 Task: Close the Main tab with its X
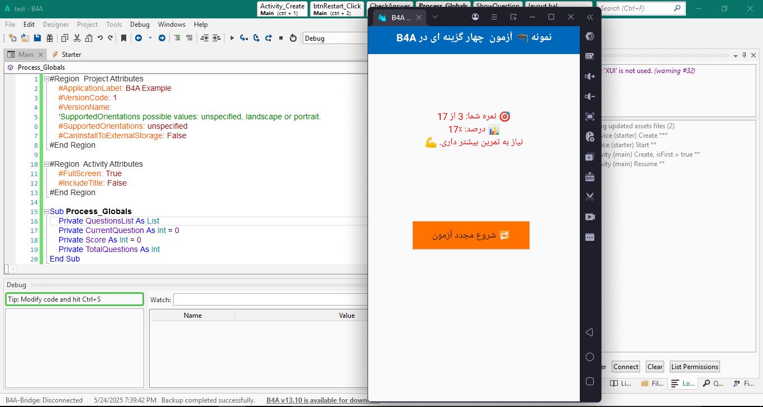(x=40, y=54)
